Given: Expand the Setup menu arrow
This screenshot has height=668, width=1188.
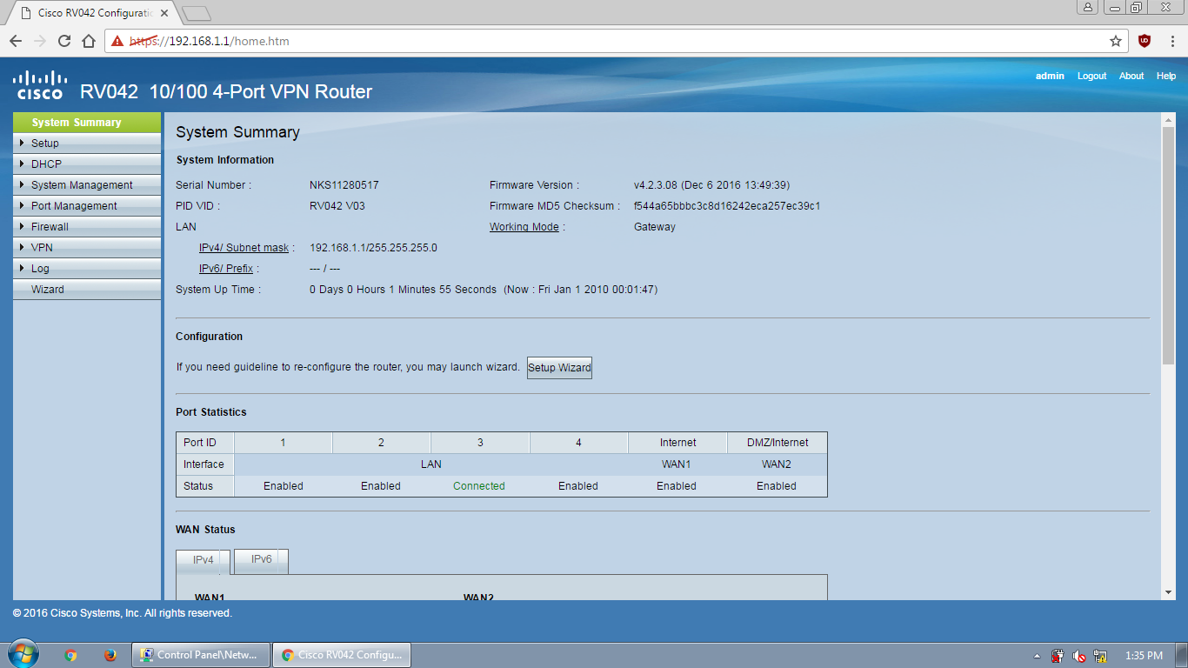Looking at the screenshot, I should click(x=22, y=143).
